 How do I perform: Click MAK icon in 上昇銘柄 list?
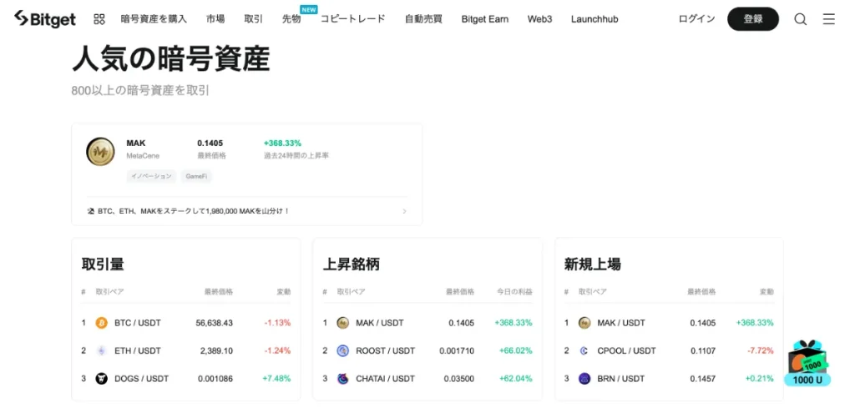pyautogui.click(x=342, y=323)
